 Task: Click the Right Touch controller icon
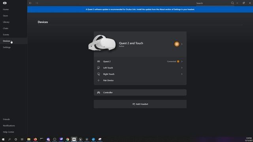click(98, 74)
